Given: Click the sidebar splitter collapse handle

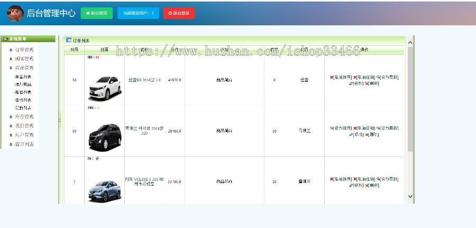Looking at the screenshot, I should [x=60, y=120].
